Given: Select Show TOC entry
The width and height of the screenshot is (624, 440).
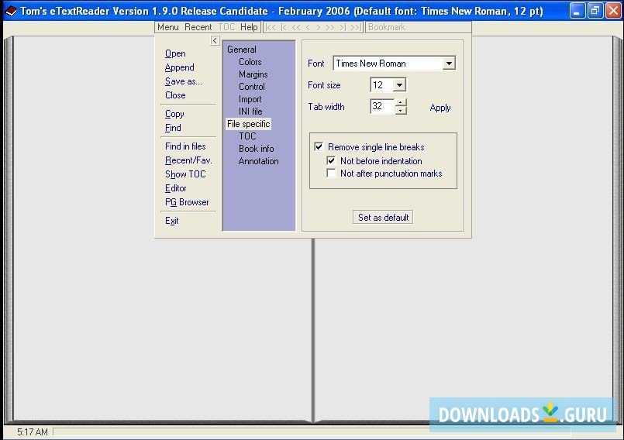Looking at the screenshot, I should coord(185,174).
